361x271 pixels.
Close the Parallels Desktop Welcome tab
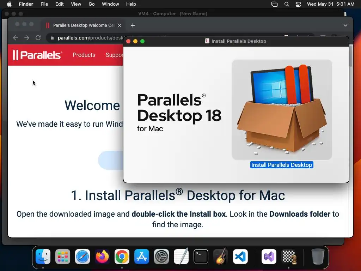point(120,25)
